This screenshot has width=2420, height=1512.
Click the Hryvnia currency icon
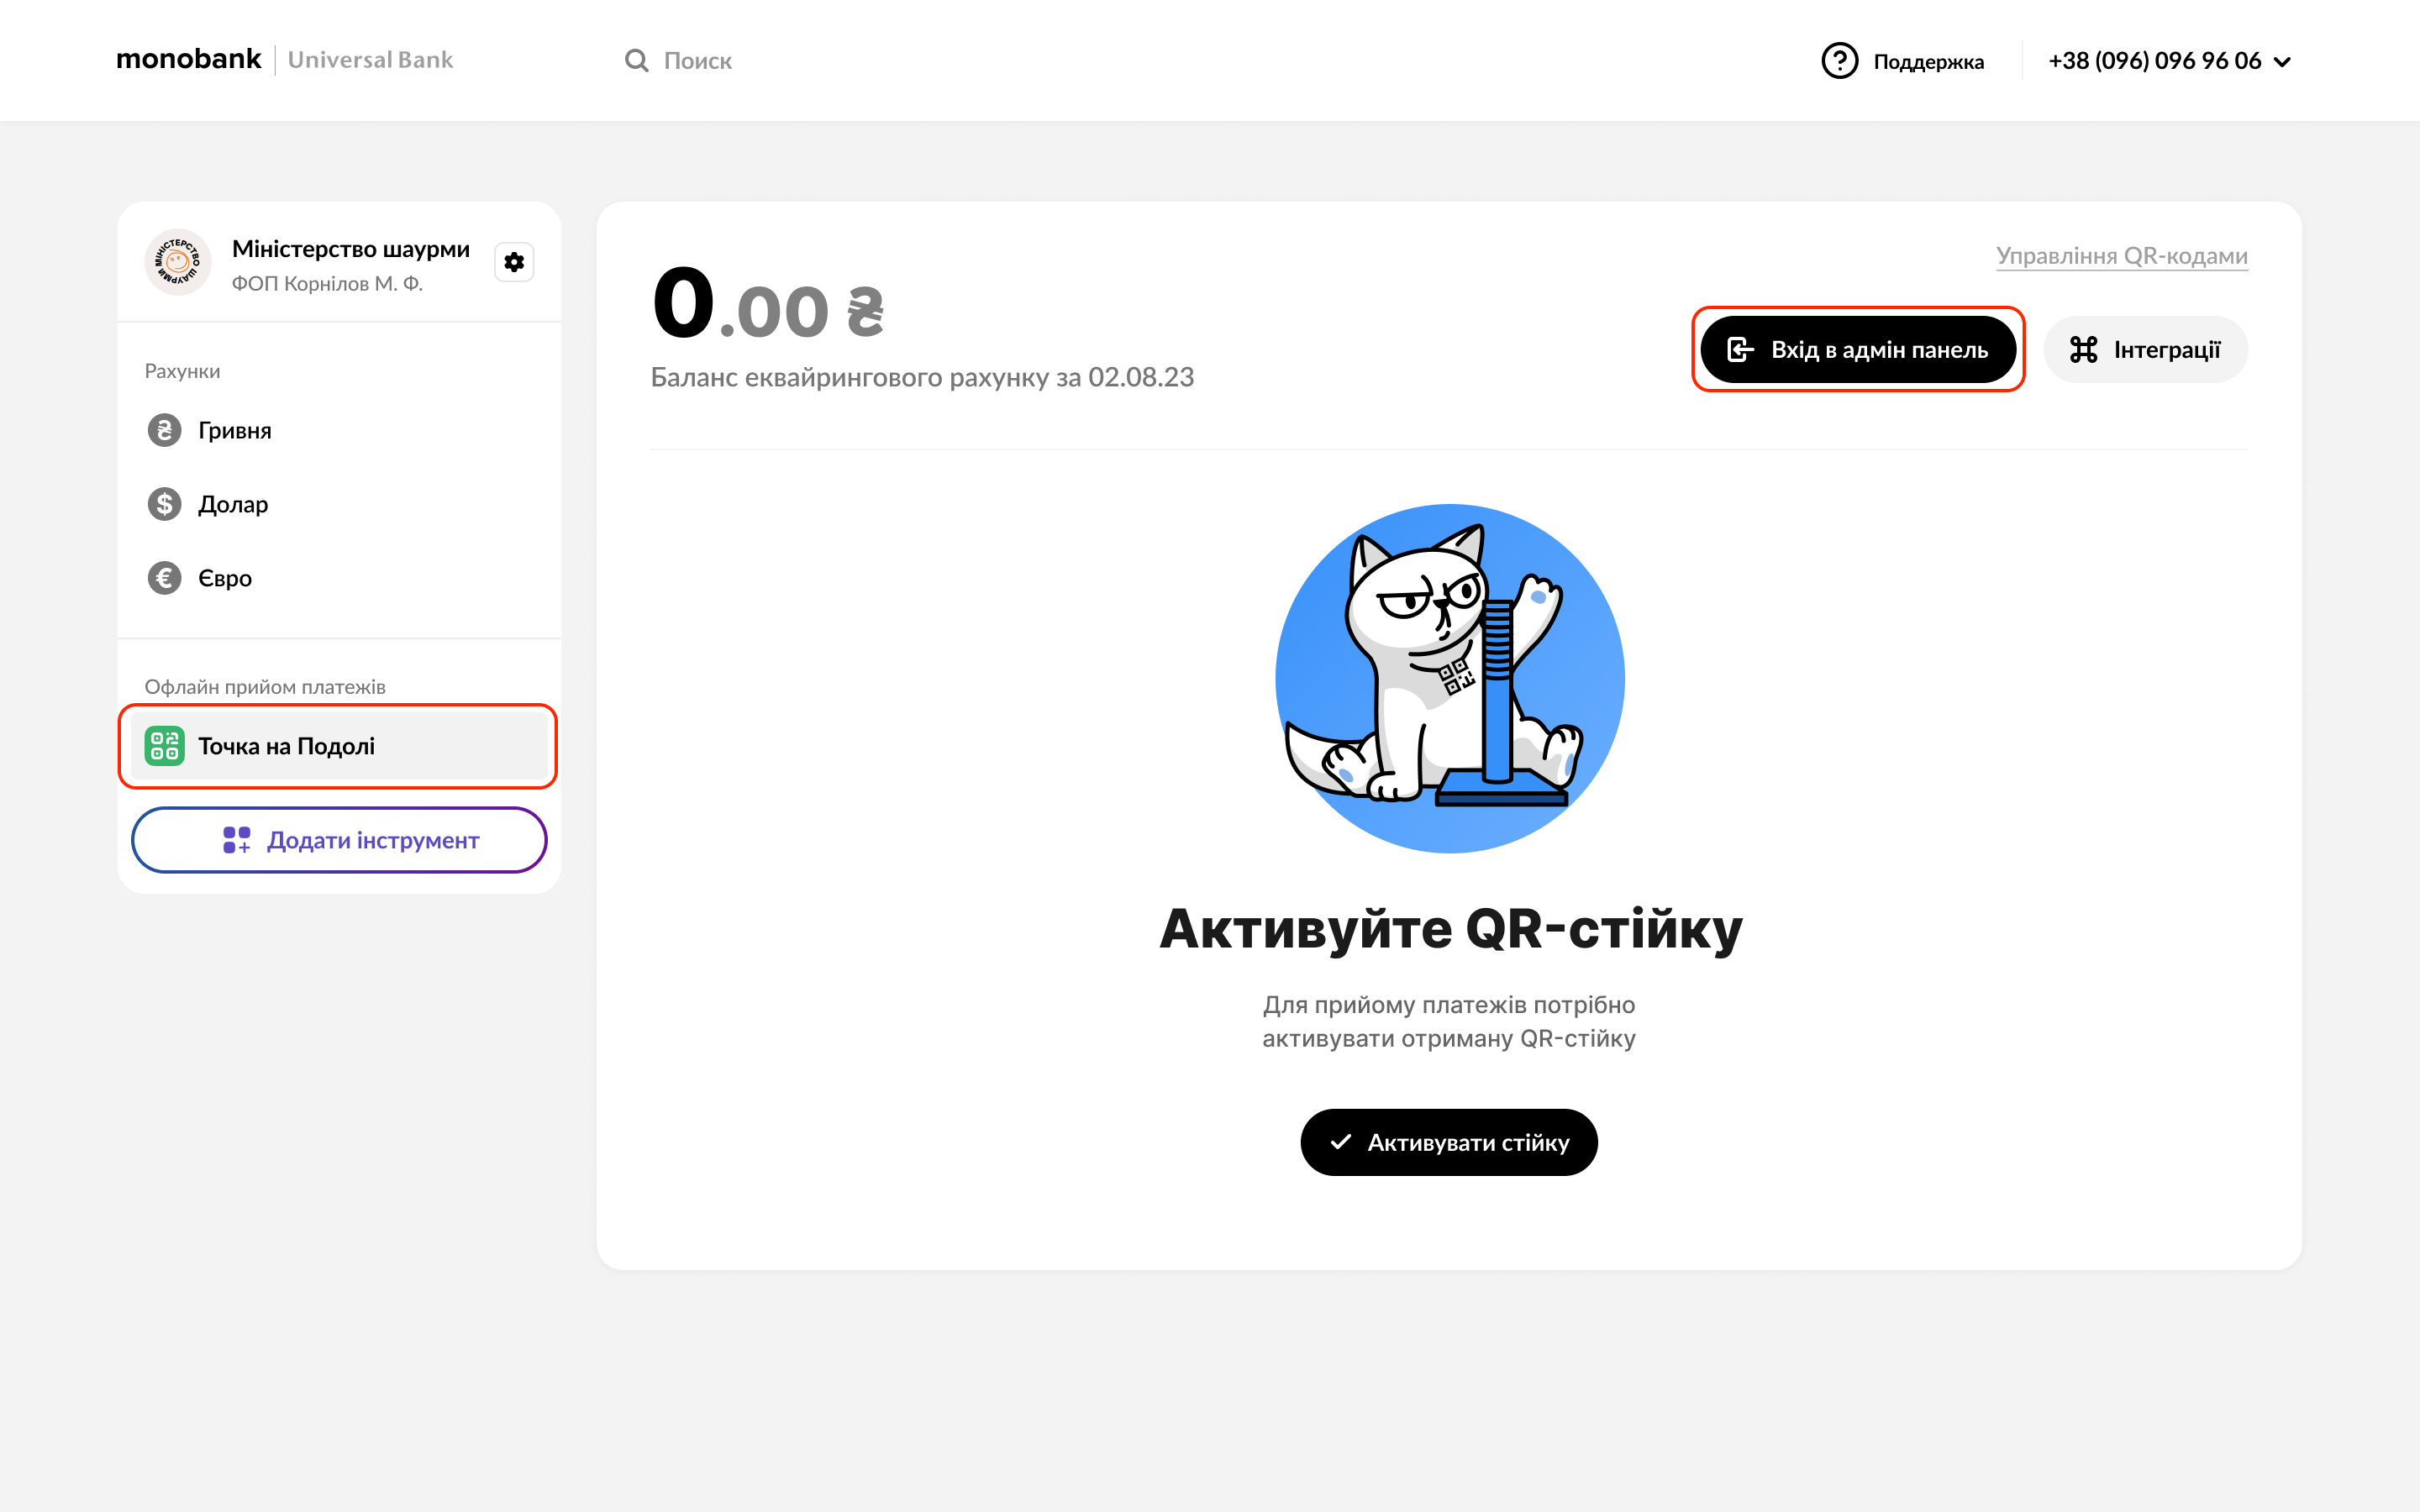[x=165, y=430]
